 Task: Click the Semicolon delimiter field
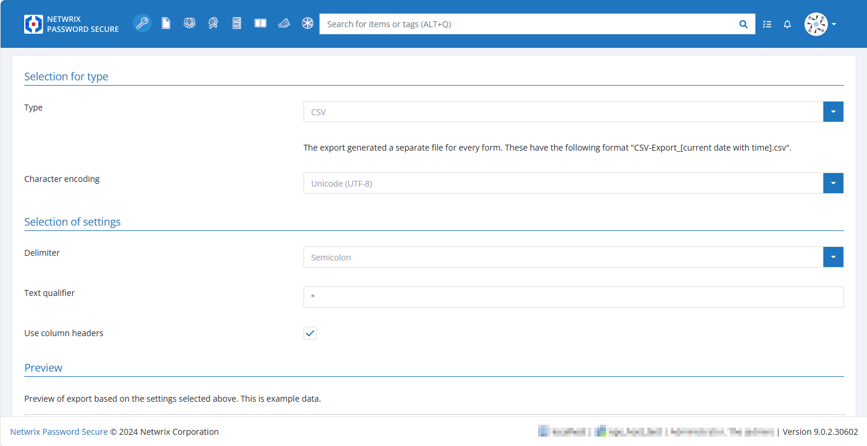pos(563,257)
